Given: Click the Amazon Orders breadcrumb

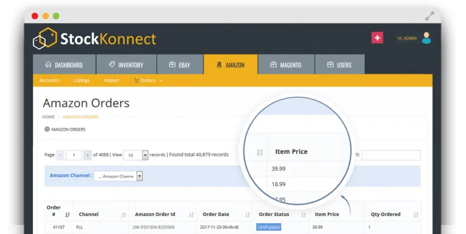Looking at the screenshot, I should pos(80,117).
